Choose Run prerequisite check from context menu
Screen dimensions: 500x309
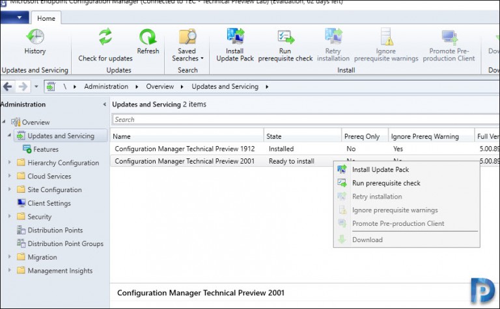coord(406,183)
